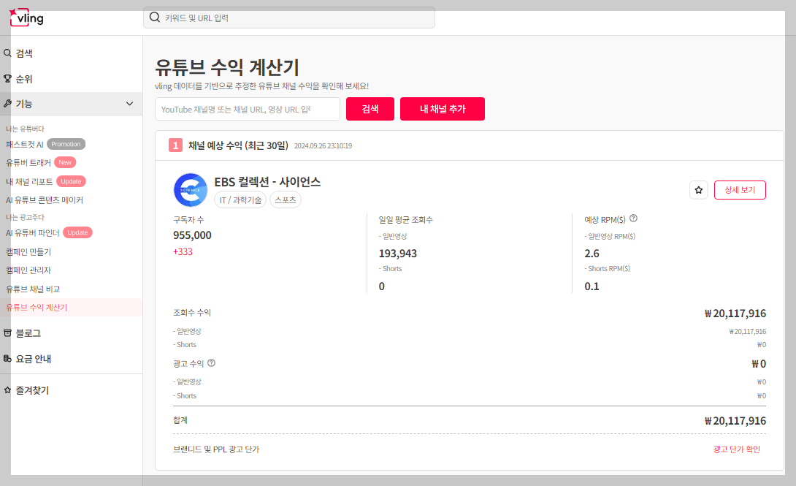Select 유튜브 수익 계산기 menu item
The height and width of the screenshot is (486, 796).
coord(71,307)
